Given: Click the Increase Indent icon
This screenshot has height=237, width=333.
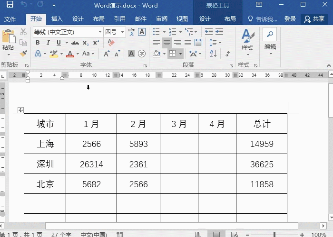Looking at the screenshot, I should [x=219, y=32].
